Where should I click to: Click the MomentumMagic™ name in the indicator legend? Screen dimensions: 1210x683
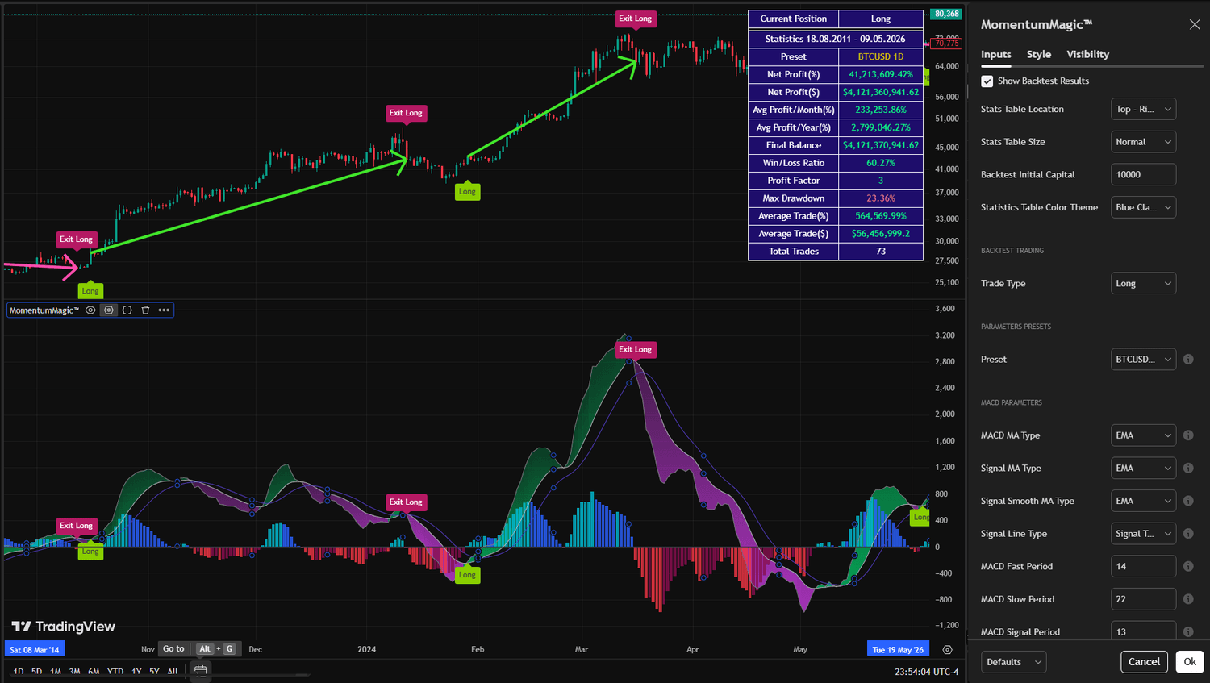[x=44, y=310]
